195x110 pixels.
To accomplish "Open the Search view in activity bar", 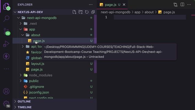I will 6,18.
